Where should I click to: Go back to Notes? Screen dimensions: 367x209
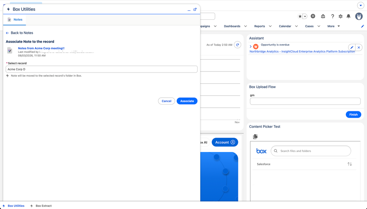coord(19,33)
